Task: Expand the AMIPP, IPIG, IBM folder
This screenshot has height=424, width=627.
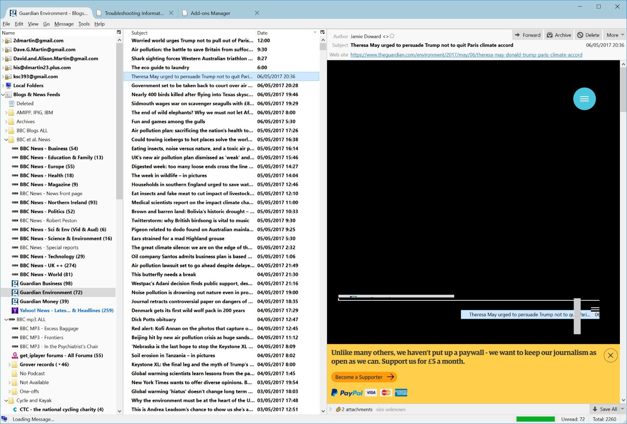Action: tap(6, 113)
